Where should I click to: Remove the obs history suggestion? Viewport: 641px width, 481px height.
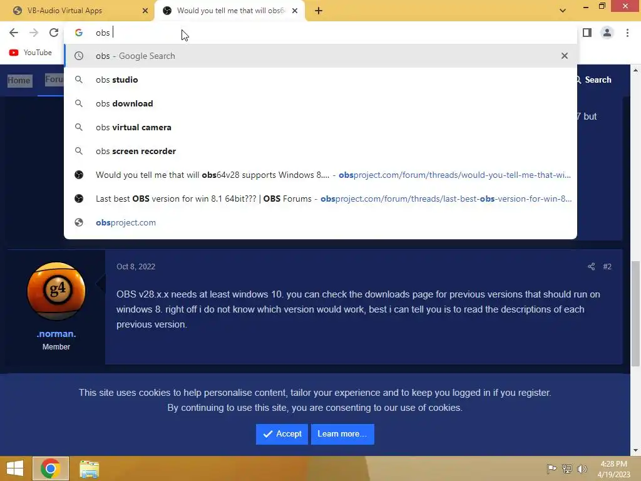[565, 56]
